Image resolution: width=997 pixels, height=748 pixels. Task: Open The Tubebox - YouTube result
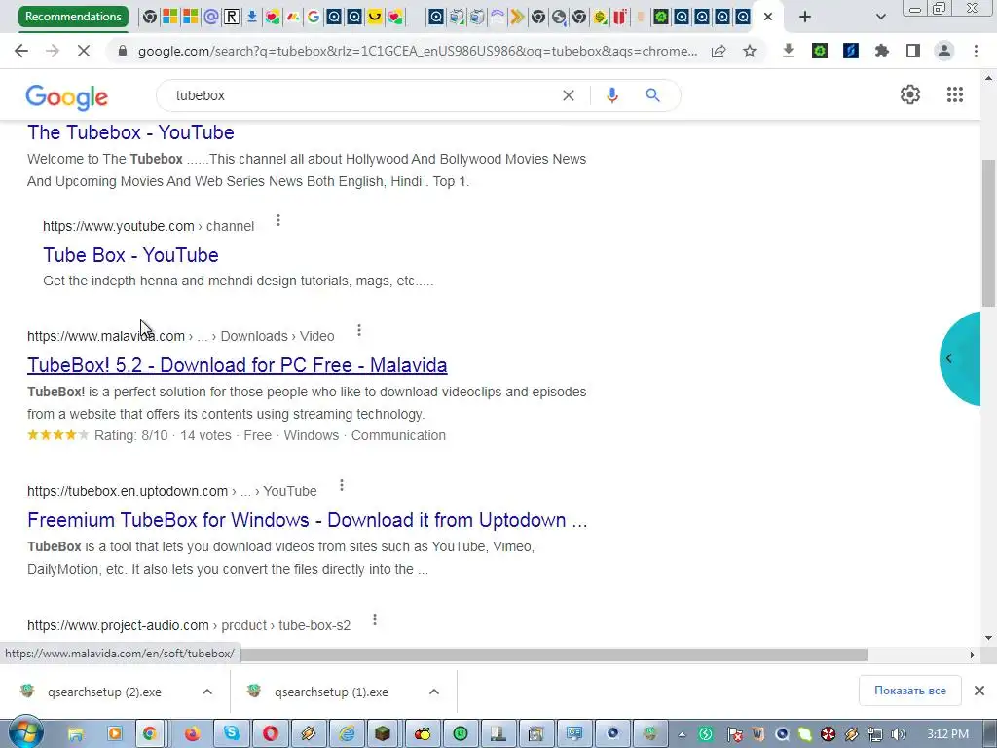click(x=130, y=132)
